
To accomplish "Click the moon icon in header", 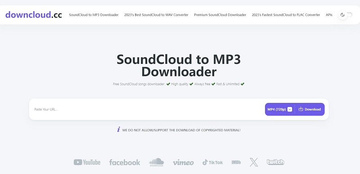I will pyautogui.click(x=342, y=15).
